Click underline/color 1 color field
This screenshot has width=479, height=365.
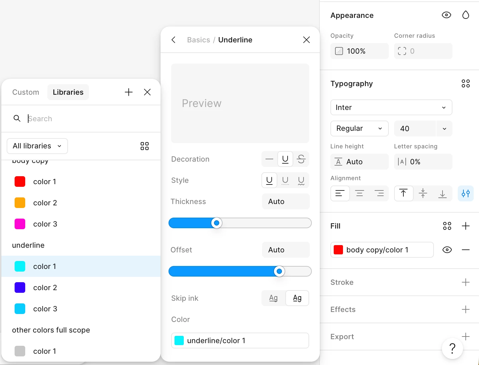(x=240, y=340)
